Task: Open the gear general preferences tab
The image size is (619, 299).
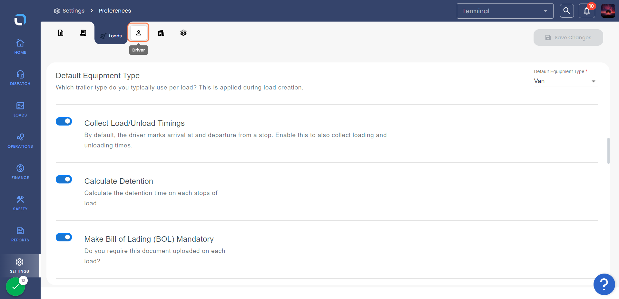Action: tap(183, 33)
